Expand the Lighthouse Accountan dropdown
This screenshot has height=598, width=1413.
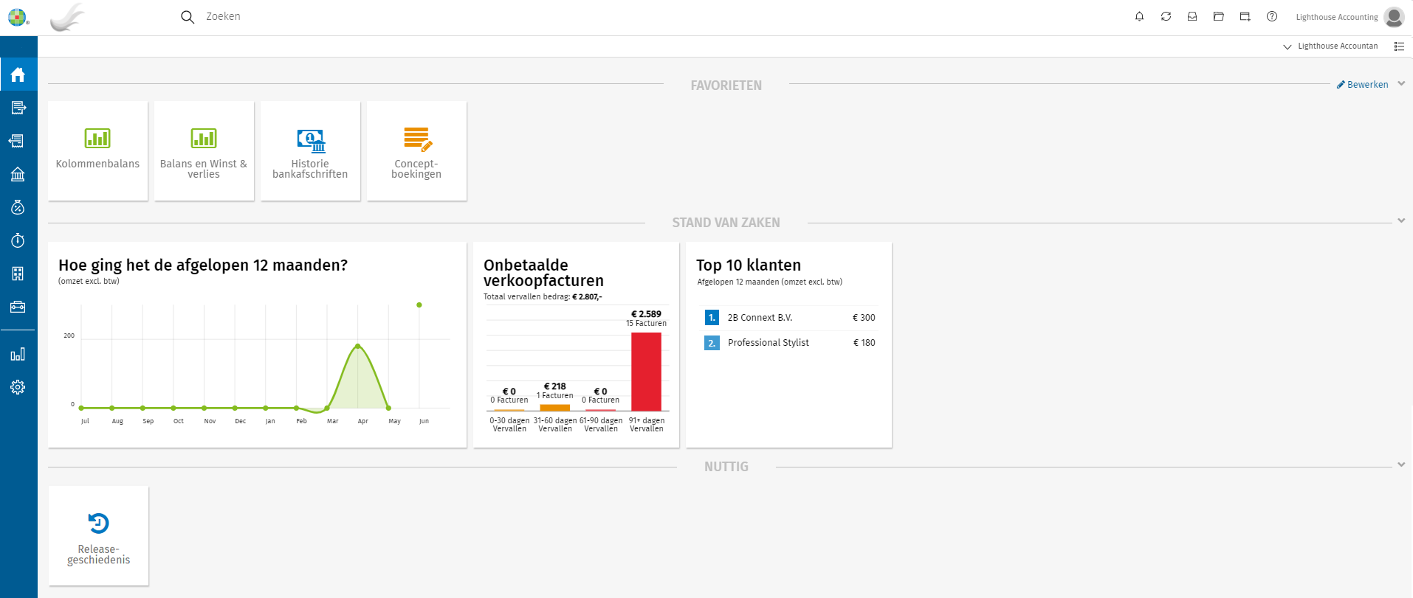1330,46
